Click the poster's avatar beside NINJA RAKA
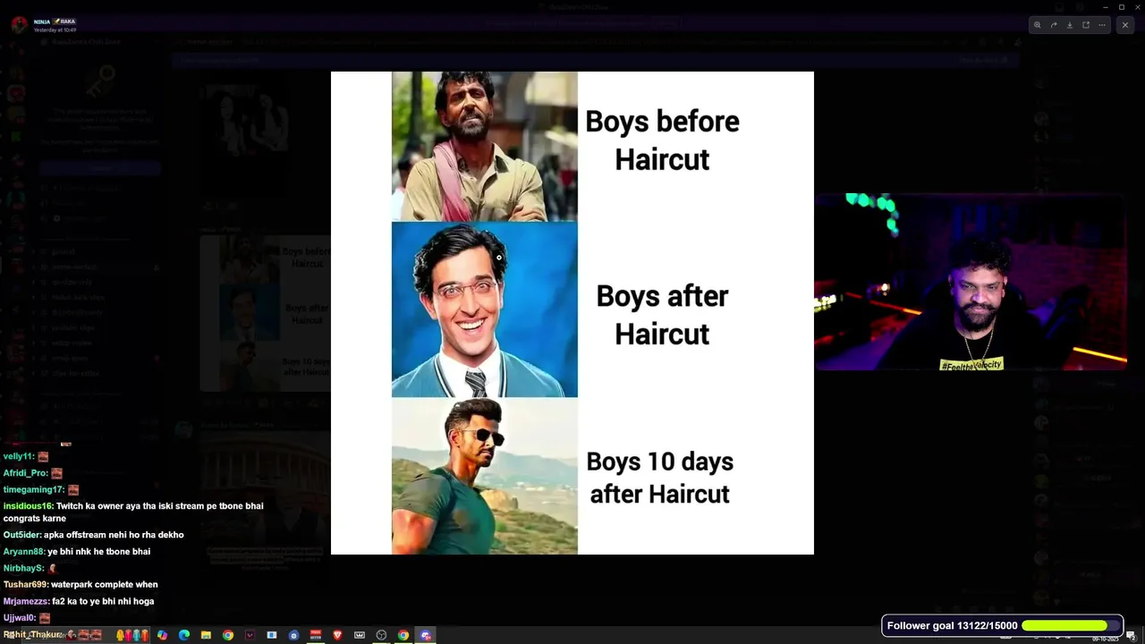This screenshot has height=644, width=1145. 20,25
